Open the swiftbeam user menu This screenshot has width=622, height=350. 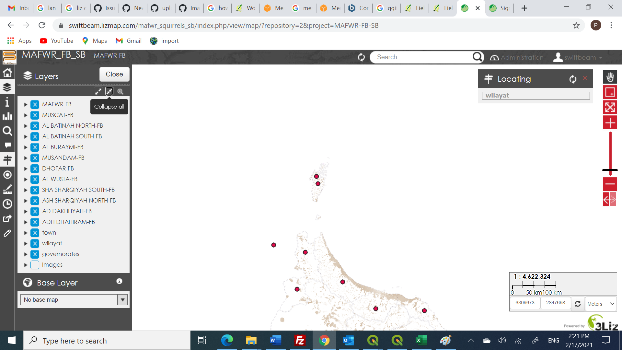point(580,57)
